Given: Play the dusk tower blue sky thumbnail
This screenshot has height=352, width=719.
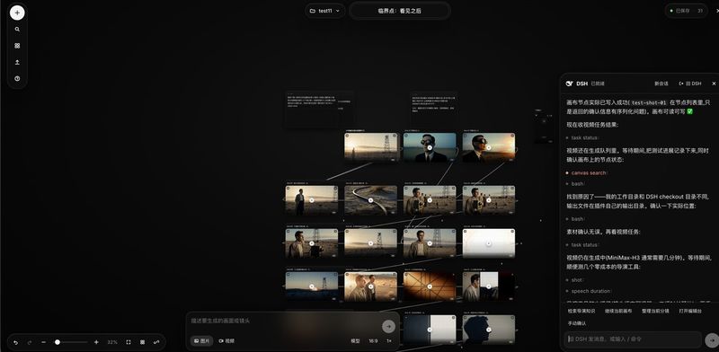Looking at the screenshot, I should click(x=311, y=286).
